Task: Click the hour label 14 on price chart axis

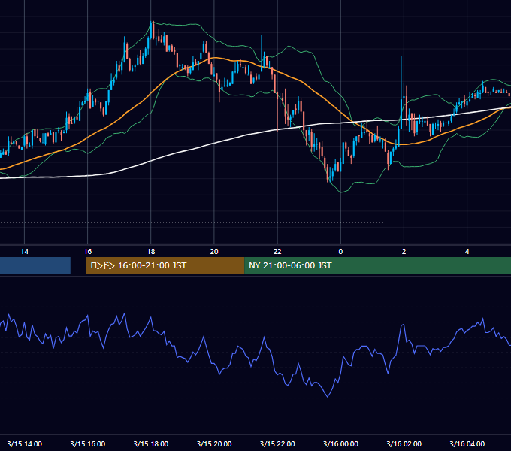Action: coord(25,252)
